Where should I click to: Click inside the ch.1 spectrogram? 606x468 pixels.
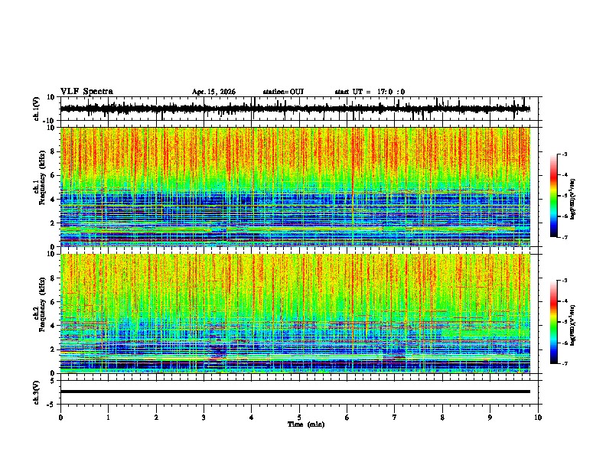click(295, 187)
